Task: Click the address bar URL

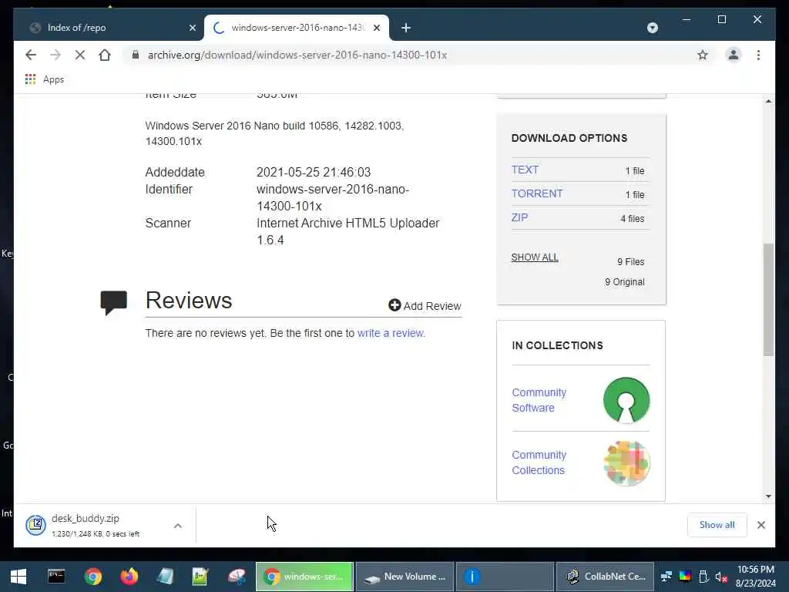Action: pyautogui.click(x=297, y=55)
